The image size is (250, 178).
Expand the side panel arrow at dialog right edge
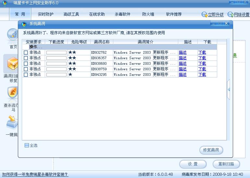229,89
